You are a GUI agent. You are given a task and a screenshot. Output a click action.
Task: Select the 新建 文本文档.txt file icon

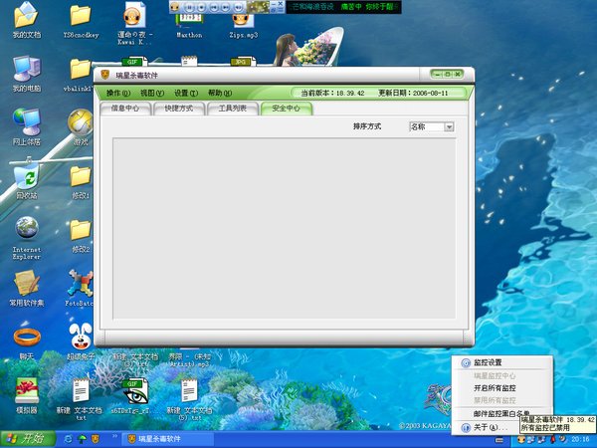pyautogui.click(x=81, y=399)
